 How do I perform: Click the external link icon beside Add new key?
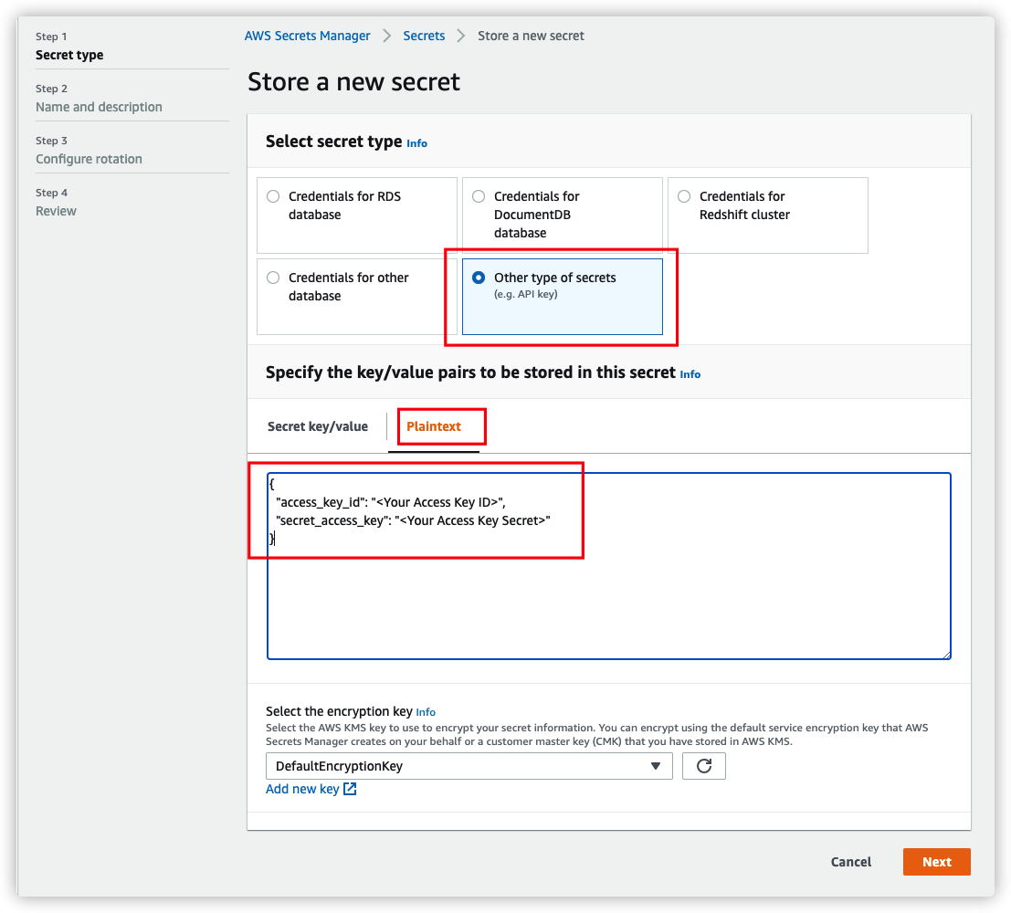[350, 789]
